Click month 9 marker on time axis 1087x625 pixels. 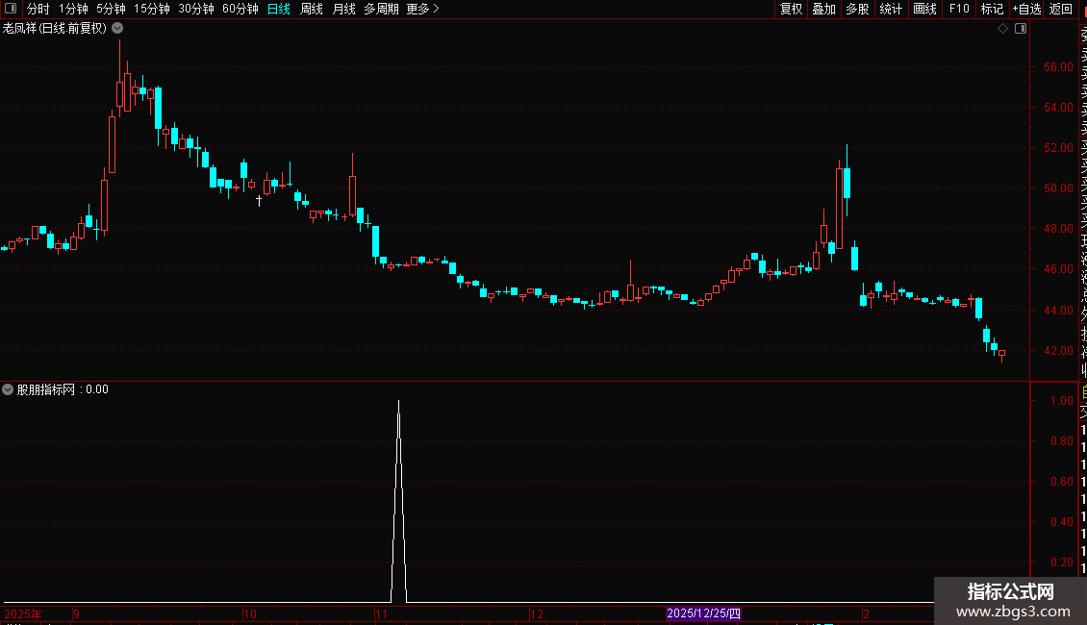(x=76, y=613)
